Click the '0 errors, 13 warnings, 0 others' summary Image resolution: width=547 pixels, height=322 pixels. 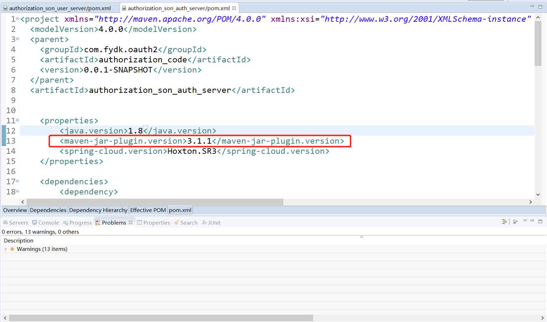[x=40, y=232]
